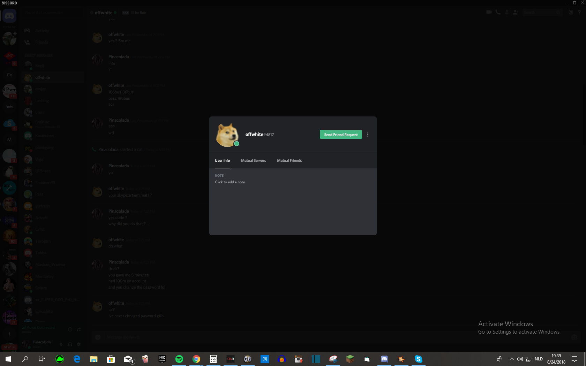
Task: Click offwhite's doge profile avatar
Action: tap(227, 135)
